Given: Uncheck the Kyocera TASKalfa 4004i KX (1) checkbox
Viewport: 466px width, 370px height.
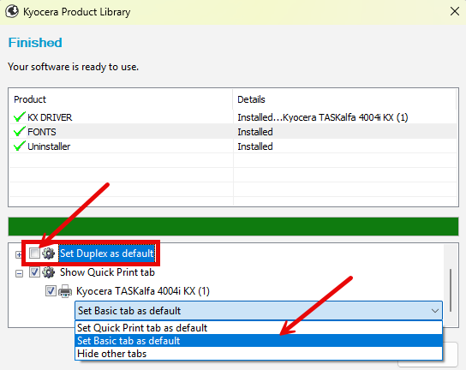Looking at the screenshot, I should 51,291.
